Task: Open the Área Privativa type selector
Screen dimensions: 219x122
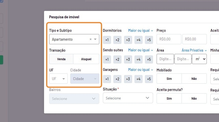Action: coord(194,50)
